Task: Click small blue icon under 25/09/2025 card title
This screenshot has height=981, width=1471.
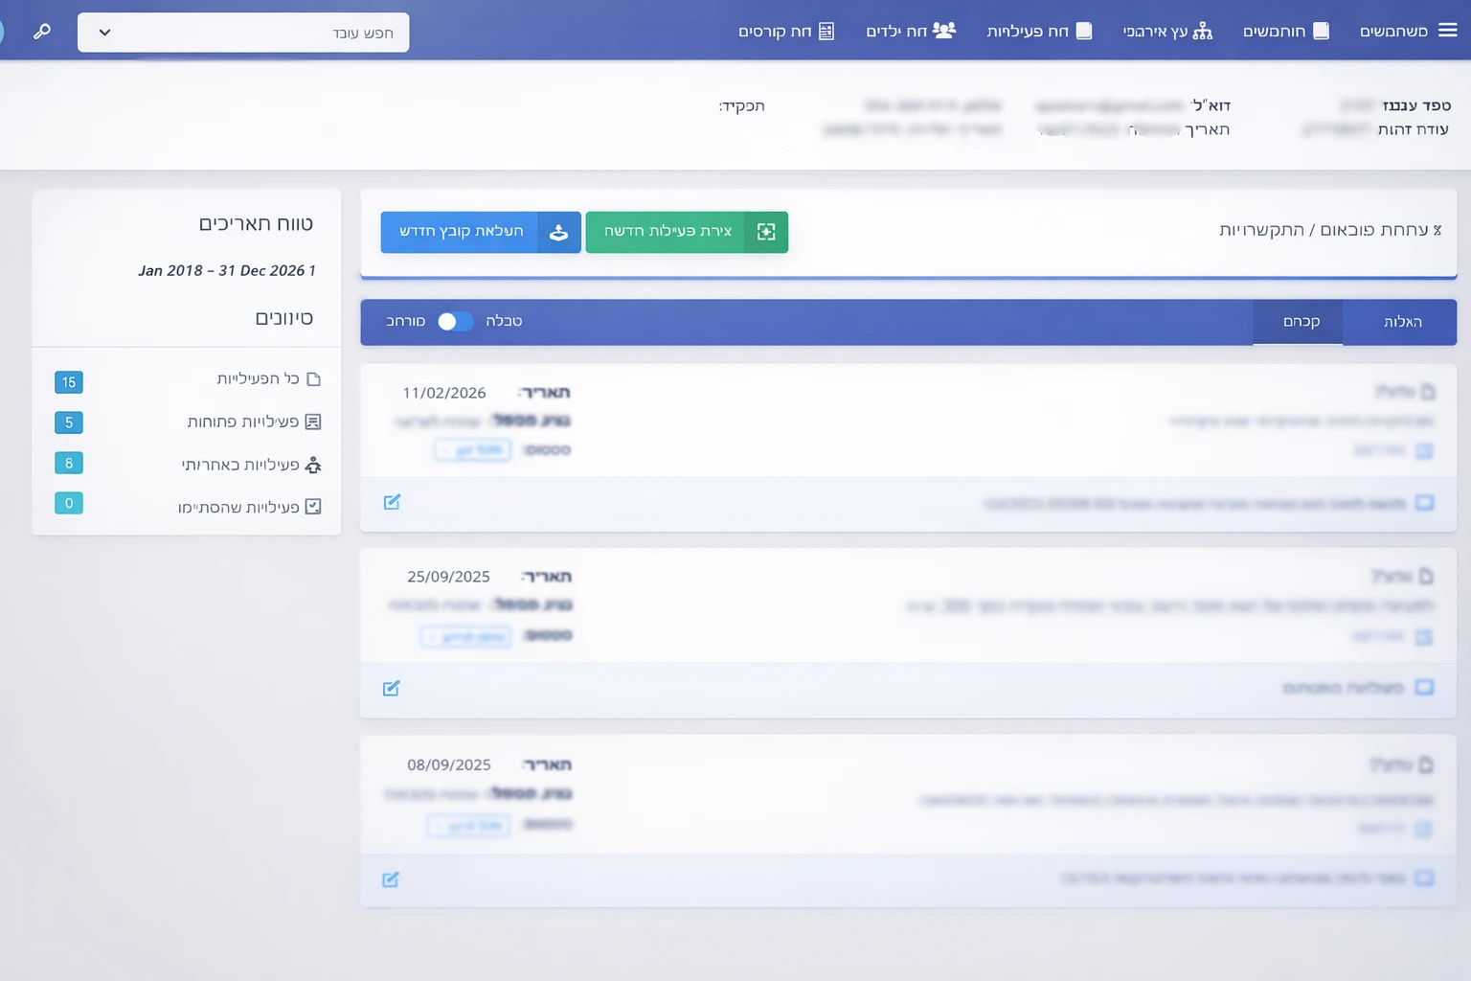Action: (x=1424, y=637)
